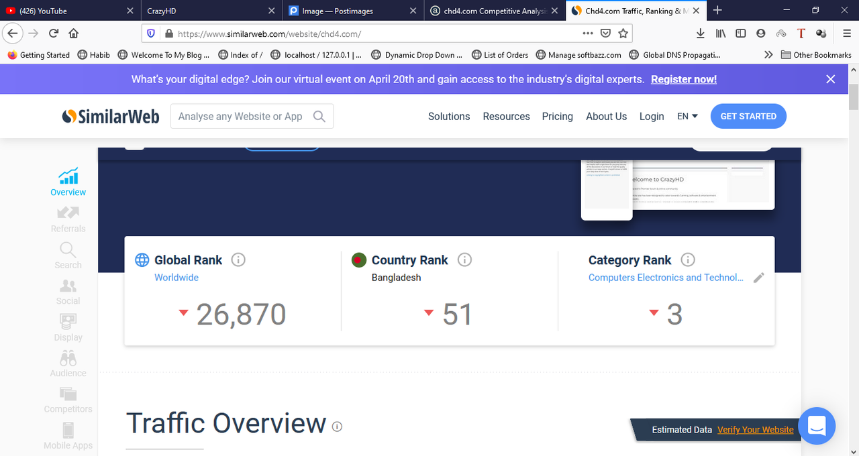Click the Global Rank value 26,870
This screenshot has width=859, height=456.
[x=241, y=315]
